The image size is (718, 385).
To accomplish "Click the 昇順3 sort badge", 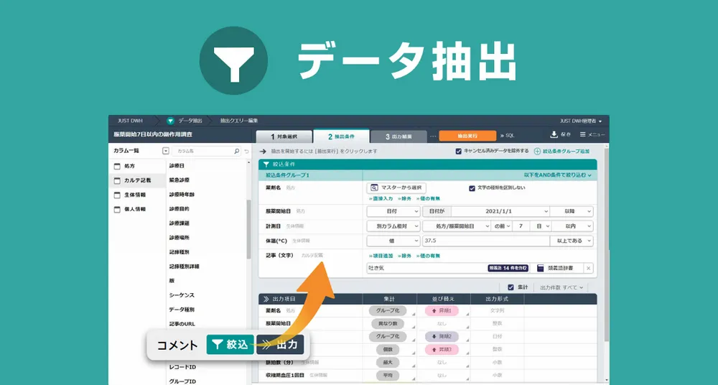I will pos(442,349).
